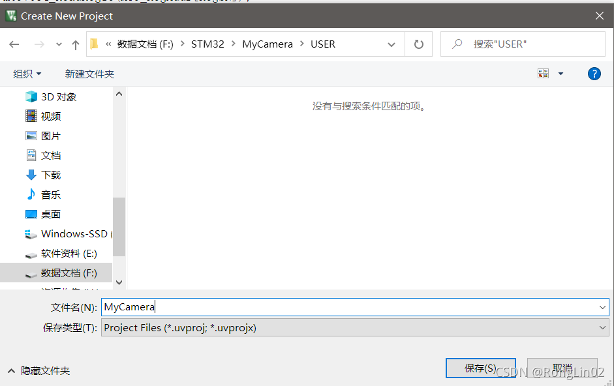Expand the 文件名 dropdown arrow
The image size is (614, 386).
click(x=602, y=307)
